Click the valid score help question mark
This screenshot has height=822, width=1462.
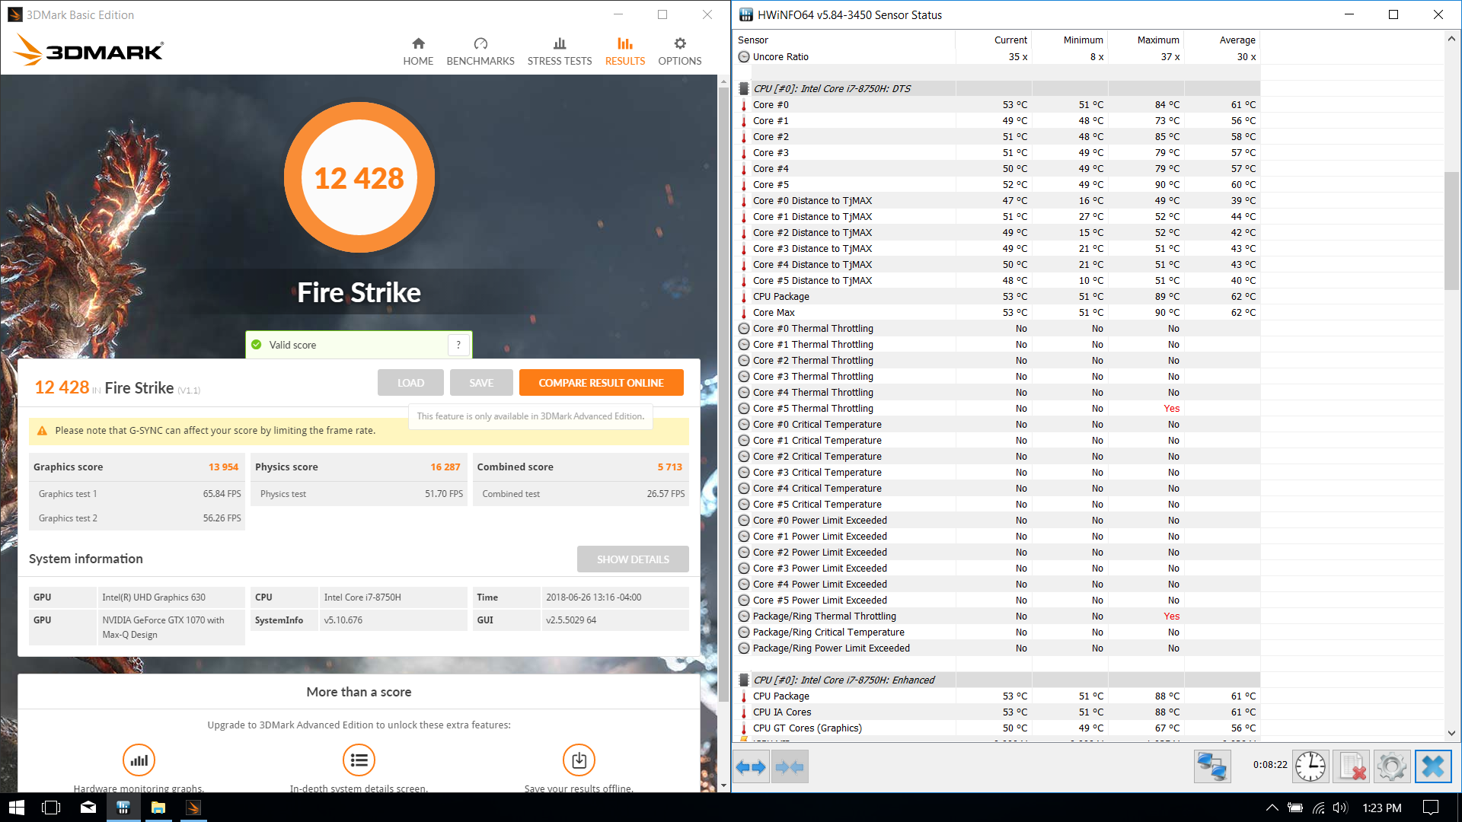tap(458, 345)
